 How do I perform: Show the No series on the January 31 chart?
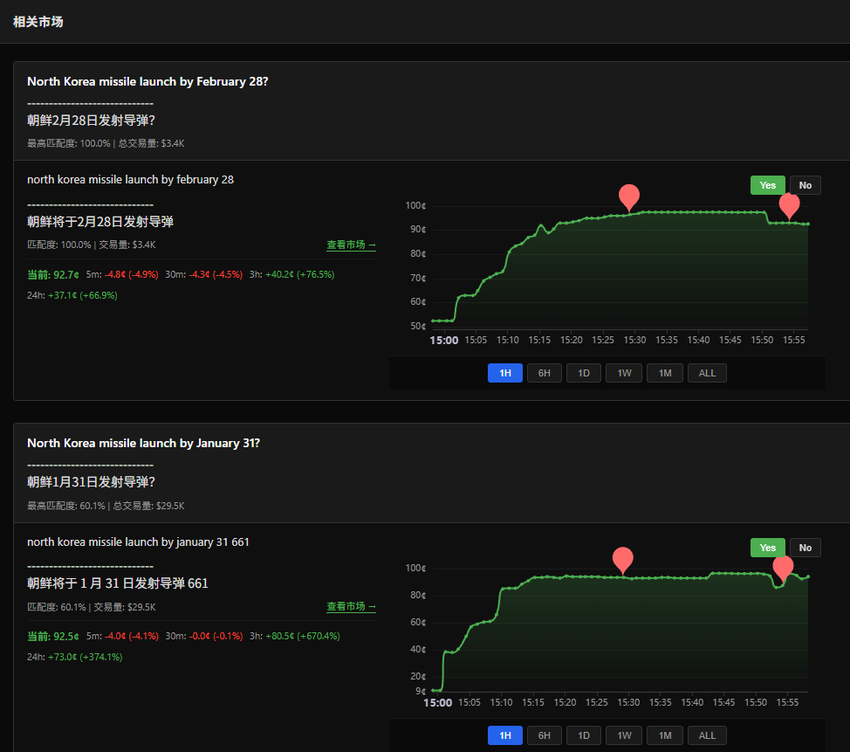tap(805, 548)
